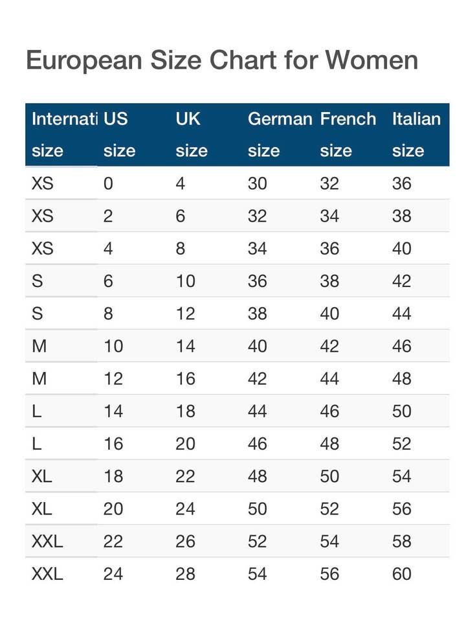Select the French size column header
Viewport: 466px width, 622px height.
pos(348,135)
